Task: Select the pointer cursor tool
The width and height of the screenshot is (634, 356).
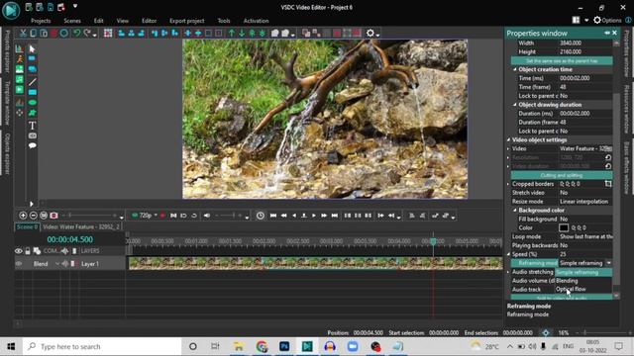Action: pos(32,49)
